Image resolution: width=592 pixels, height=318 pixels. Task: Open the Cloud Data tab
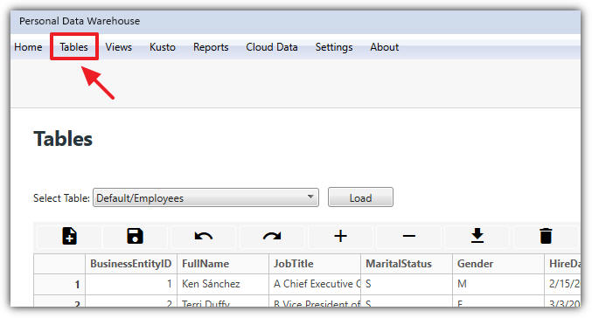[x=272, y=47]
